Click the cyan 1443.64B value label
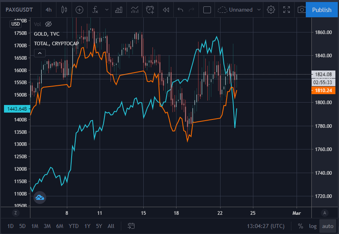Image resolution: width=339 pixels, height=234 pixels. point(17,109)
